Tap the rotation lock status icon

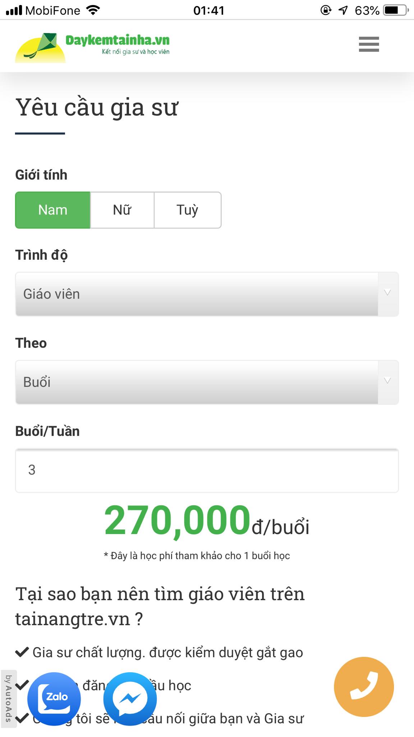coord(326,10)
